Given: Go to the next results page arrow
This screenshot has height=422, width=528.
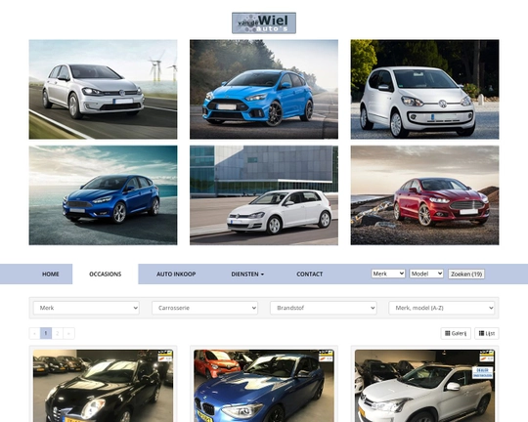Looking at the screenshot, I should point(68,333).
